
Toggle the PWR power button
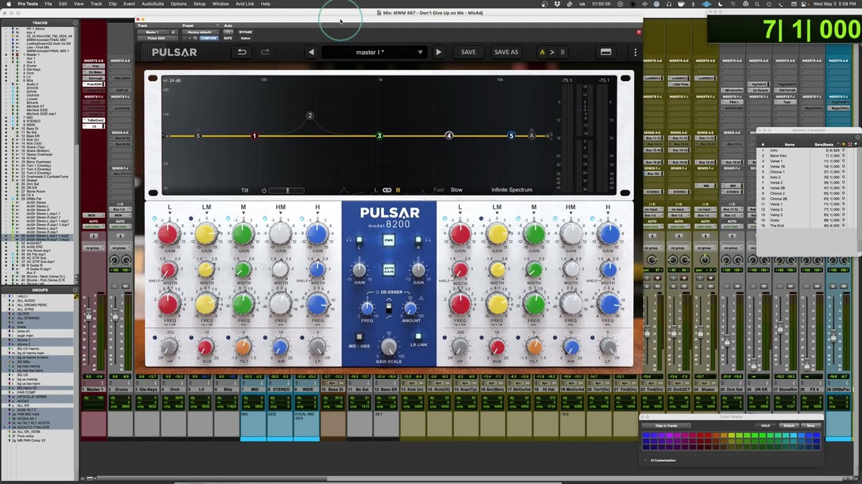(x=389, y=240)
